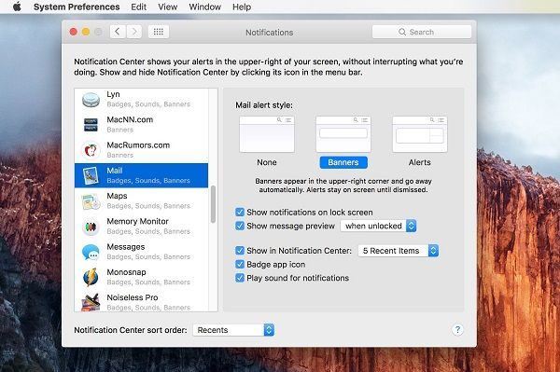The height and width of the screenshot is (372, 560).
Task: Select the Monosnap row text
Action: (126, 272)
